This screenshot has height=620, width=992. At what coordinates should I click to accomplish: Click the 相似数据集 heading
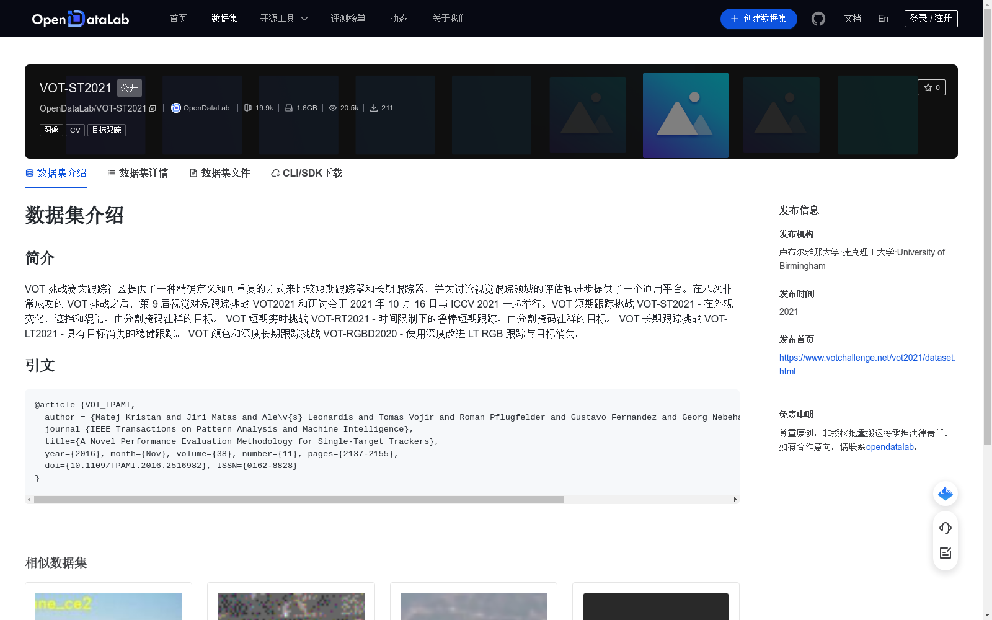(x=56, y=563)
